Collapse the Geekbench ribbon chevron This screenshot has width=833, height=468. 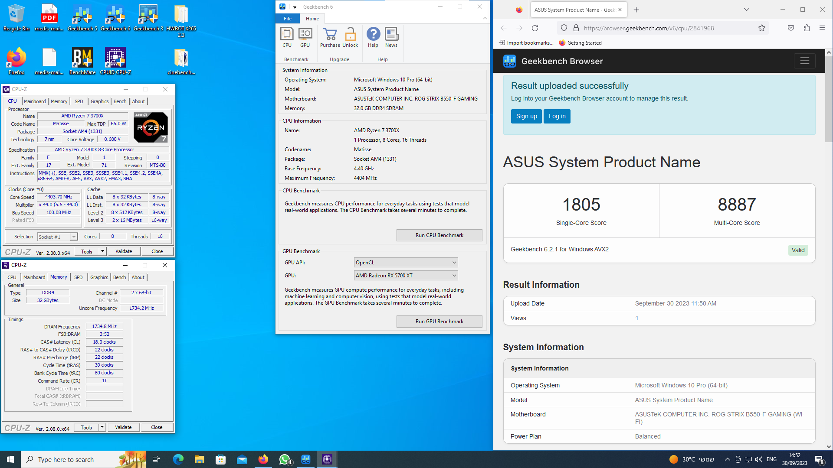485,18
